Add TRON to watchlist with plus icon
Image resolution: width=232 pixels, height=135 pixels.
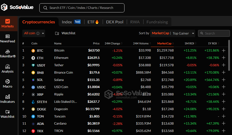point(224,131)
